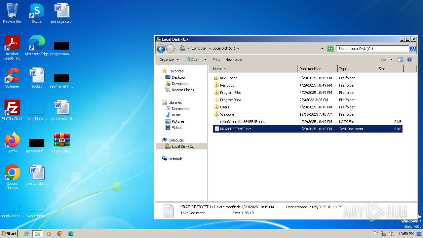This screenshot has width=423, height=238.
Task: Select the febd.rtf desktop file
Action: [x=37, y=78]
